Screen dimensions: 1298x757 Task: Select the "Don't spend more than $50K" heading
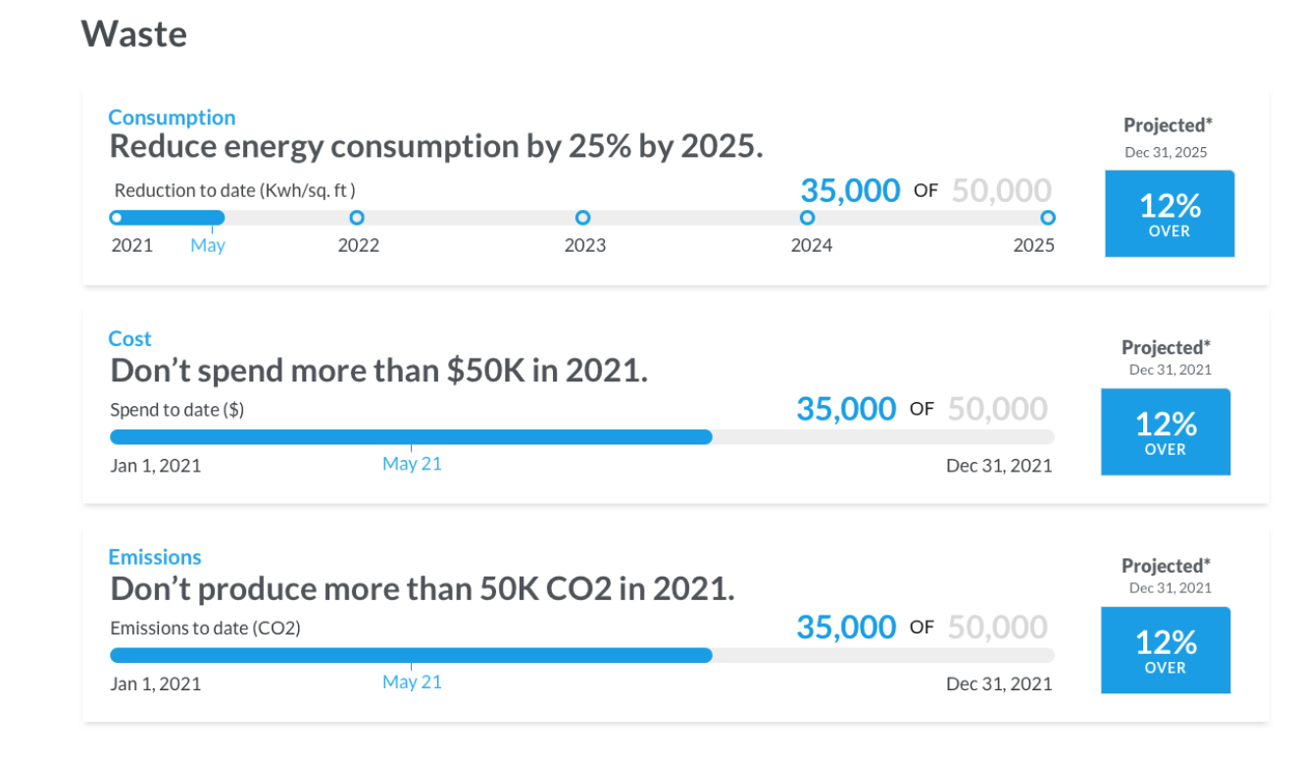[x=378, y=371]
